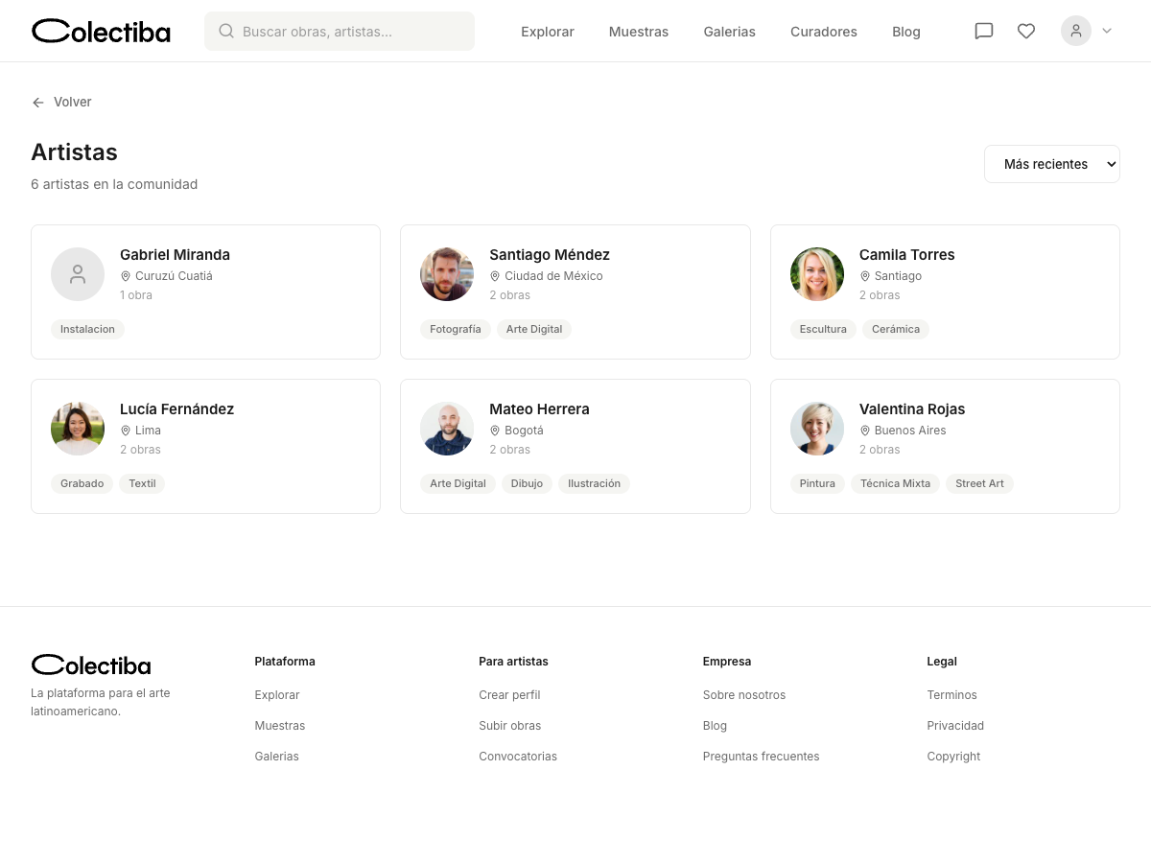1151x863 pixels.
Task: Go to the Explorar nav item
Action: [548, 32]
